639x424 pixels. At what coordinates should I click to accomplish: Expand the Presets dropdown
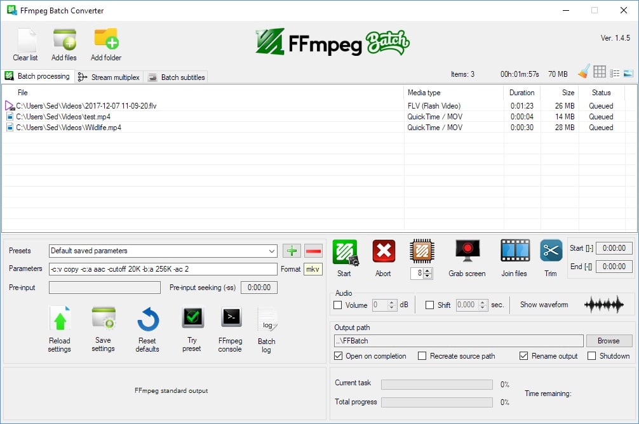point(272,251)
